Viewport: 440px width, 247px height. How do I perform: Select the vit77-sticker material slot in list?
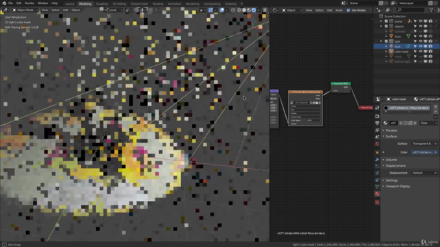[x=407, y=108]
